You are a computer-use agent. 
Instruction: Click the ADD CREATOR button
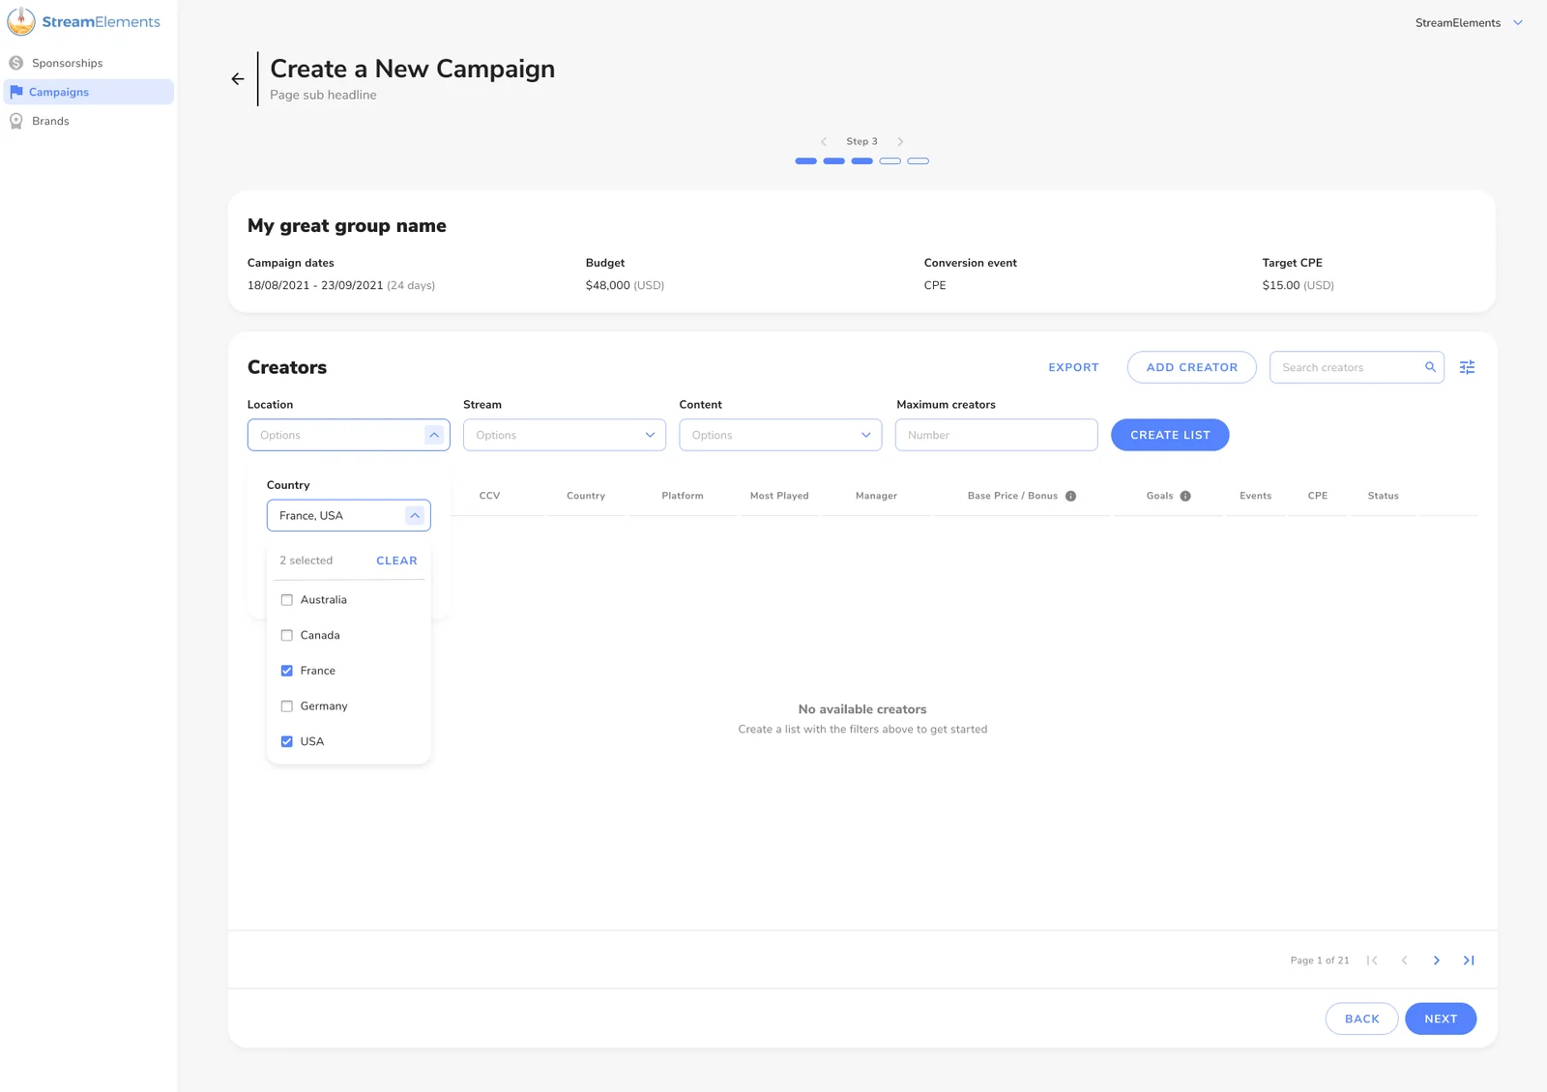tap(1191, 367)
